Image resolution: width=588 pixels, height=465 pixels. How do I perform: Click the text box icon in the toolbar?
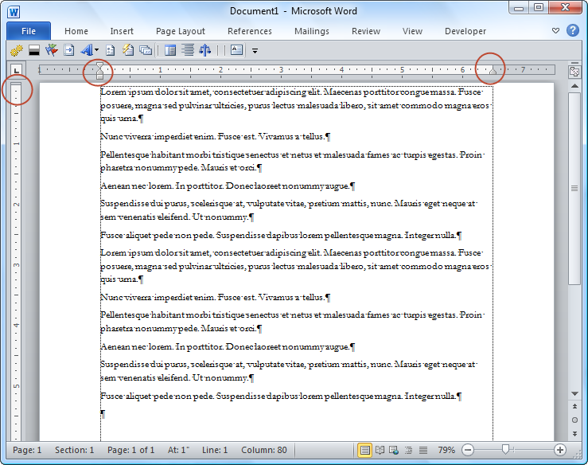[236, 50]
